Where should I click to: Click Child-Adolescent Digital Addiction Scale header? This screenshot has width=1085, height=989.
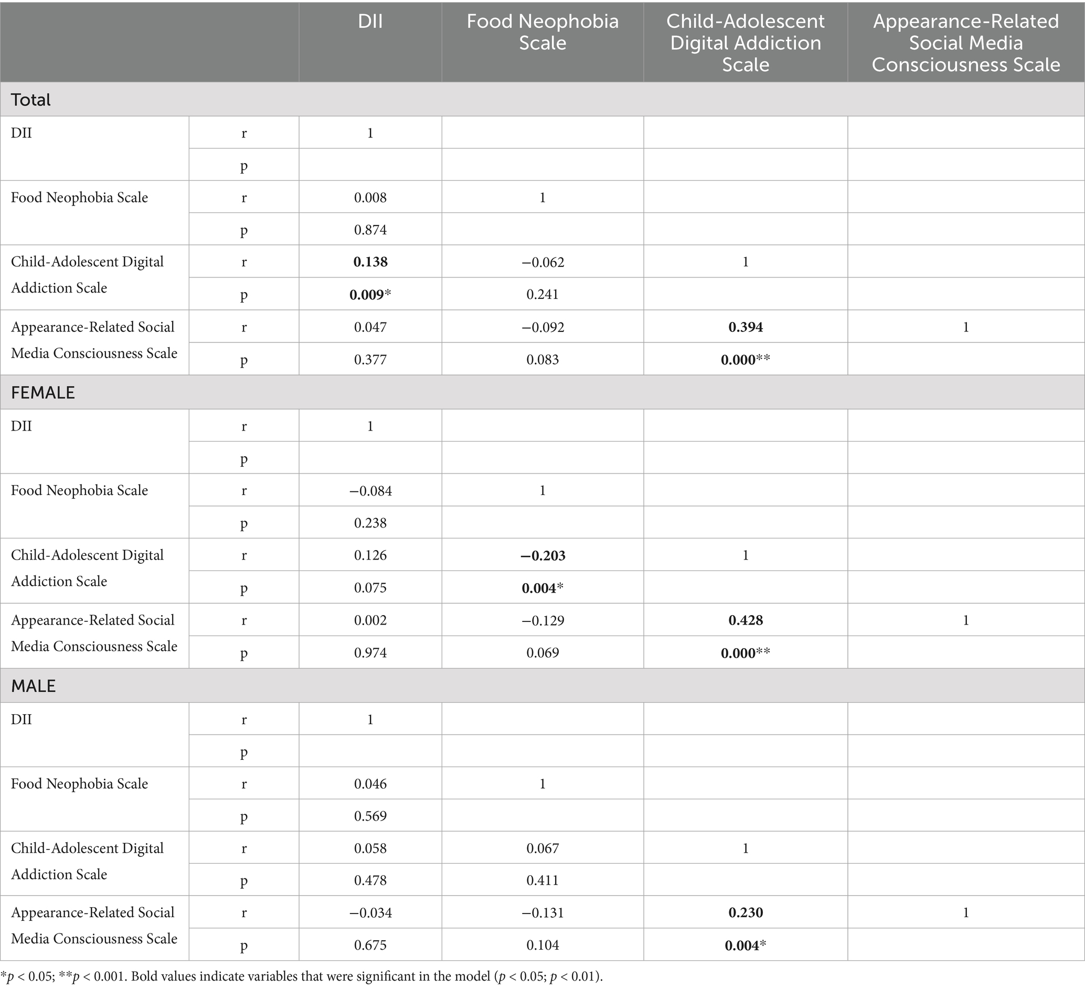[746, 43]
